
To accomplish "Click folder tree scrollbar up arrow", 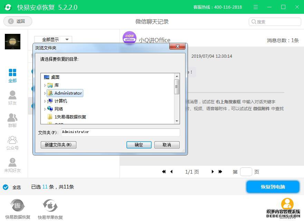I will click(177, 76).
